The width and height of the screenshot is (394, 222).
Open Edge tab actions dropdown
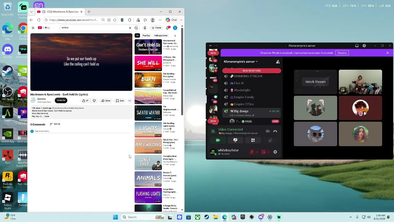click(31, 12)
